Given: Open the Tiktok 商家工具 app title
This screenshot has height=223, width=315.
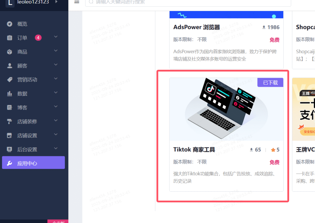Looking at the screenshot, I should 194,150.
